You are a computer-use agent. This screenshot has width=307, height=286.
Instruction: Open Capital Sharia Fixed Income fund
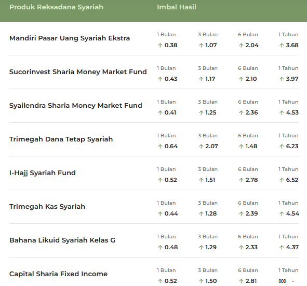pos(58,274)
